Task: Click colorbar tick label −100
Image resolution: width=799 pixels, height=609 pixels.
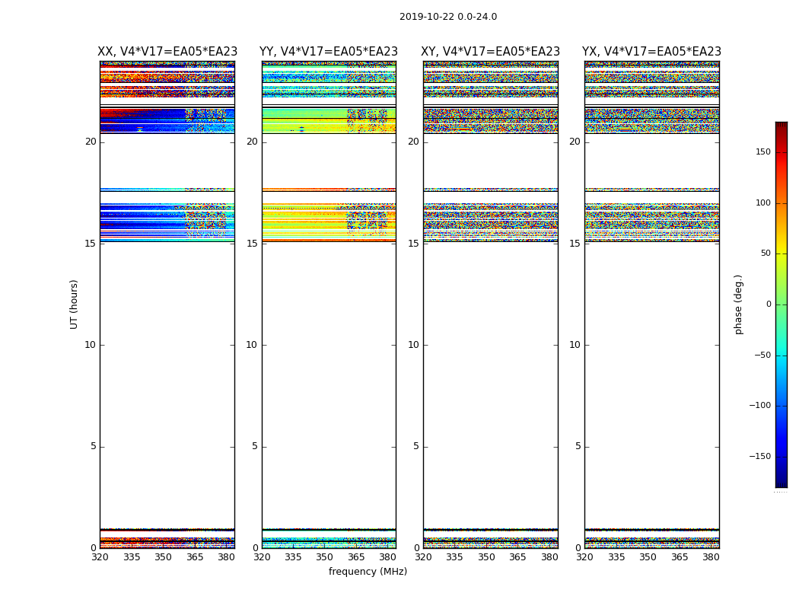Action: [x=758, y=406]
